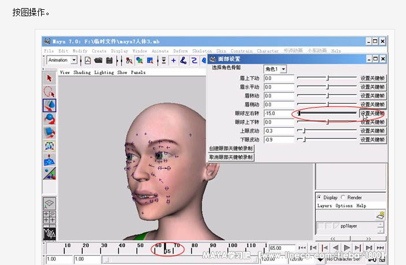
Task: Open the viewport Panels menu
Action: click(x=138, y=72)
